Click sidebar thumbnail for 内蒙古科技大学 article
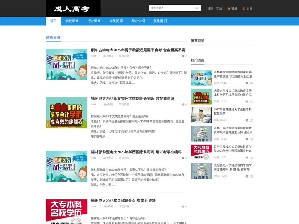This screenshot has width=299, height=224. point(201,97)
